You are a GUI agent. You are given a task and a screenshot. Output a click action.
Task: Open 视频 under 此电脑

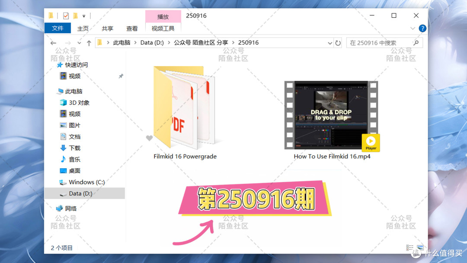[x=74, y=114]
